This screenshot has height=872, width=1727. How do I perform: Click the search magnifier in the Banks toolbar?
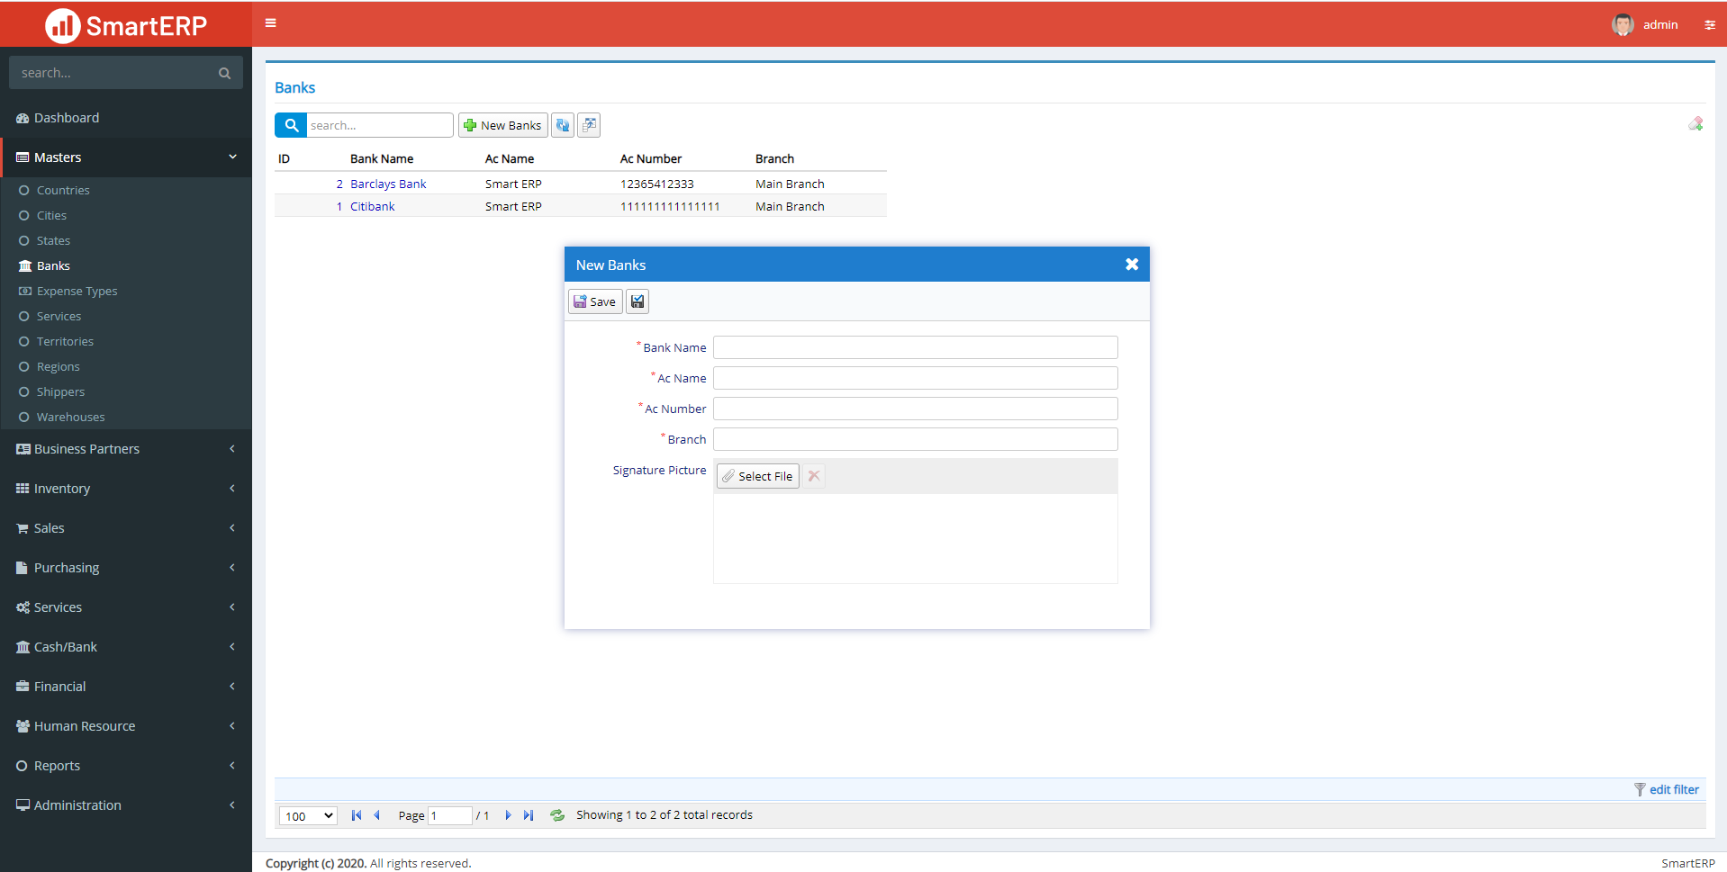pyautogui.click(x=291, y=125)
